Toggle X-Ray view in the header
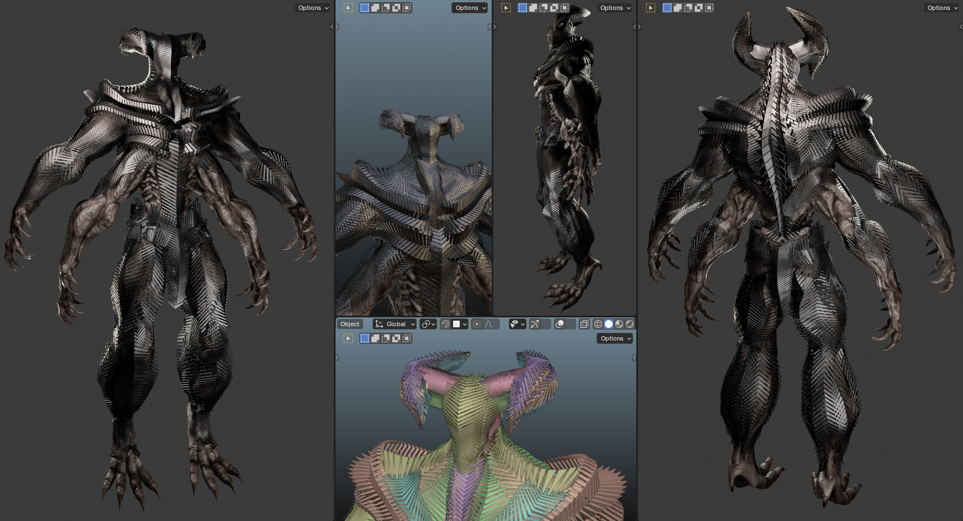Image resolution: width=963 pixels, height=521 pixels. point(583,324)
